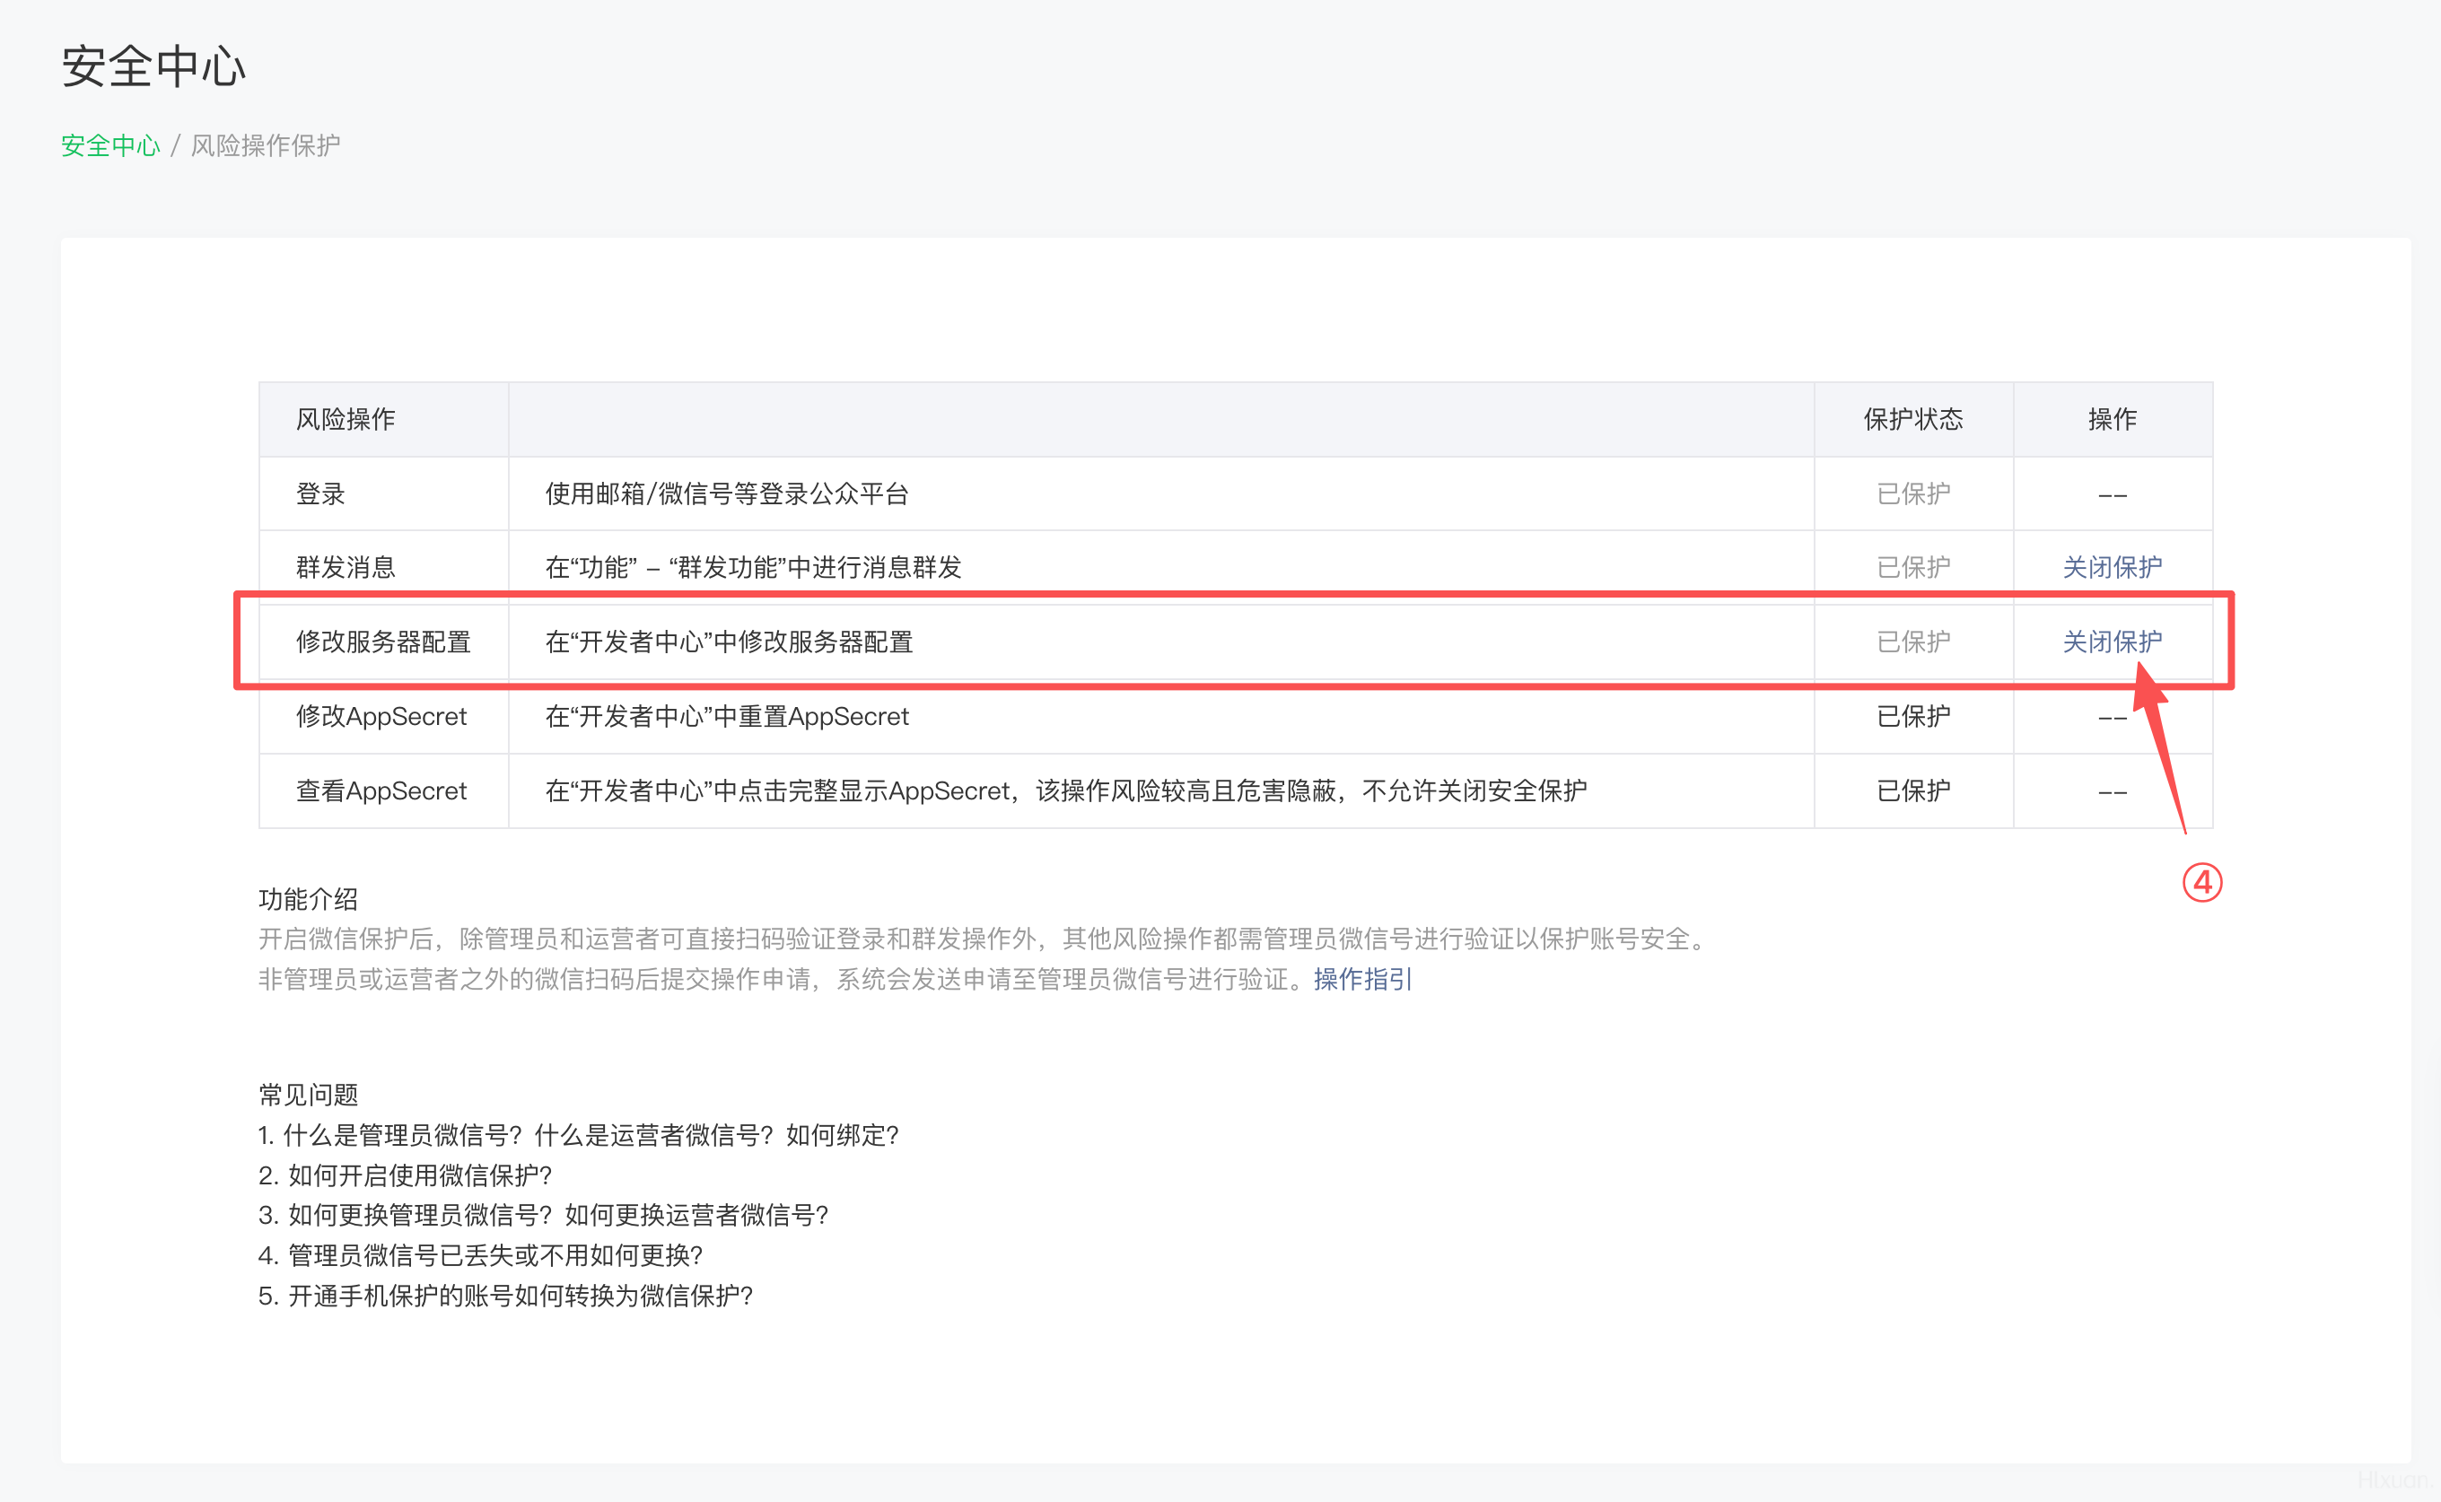Click the 查看AppSecret row label

coord(381,790)
